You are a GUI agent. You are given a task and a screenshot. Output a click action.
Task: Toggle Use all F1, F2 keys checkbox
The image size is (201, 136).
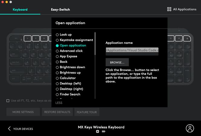(x=8, y=101)
